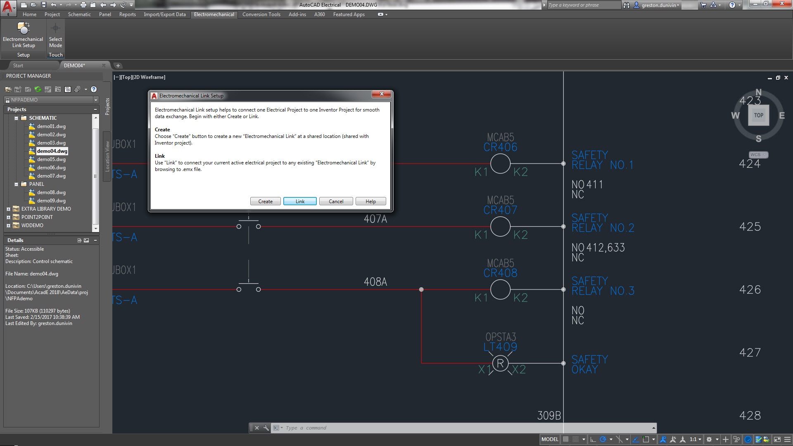
Task: Undo the last action in Quick Access toolbar
Action: pyautogui.click(x=53, y=5)
